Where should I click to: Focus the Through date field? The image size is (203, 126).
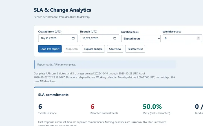pyautogui.click(x=100, y=38)
